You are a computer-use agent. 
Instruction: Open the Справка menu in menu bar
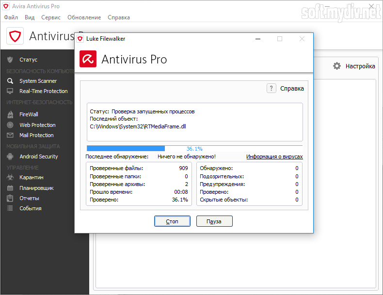coord(119,17)
